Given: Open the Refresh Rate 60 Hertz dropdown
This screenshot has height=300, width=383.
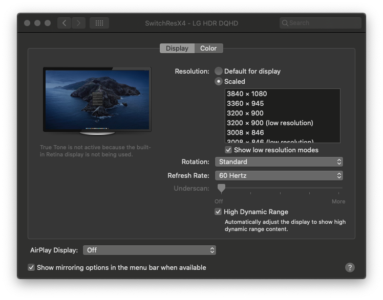Looking at the screenshot, I should (279, 176).
